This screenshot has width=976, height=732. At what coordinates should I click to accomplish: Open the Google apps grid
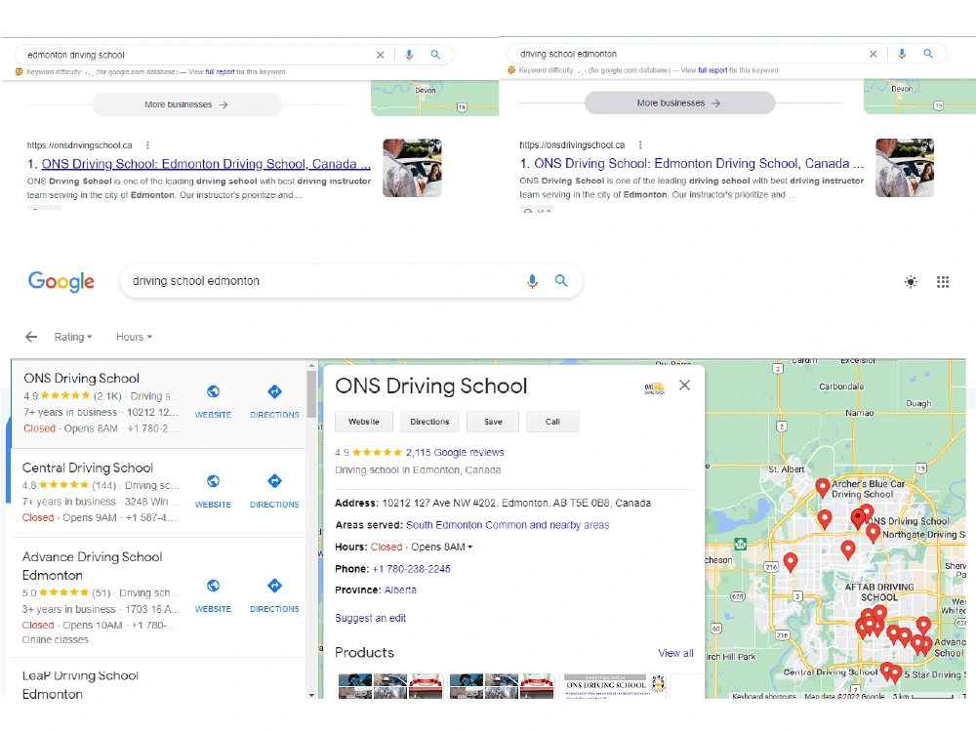pos(943,282)
